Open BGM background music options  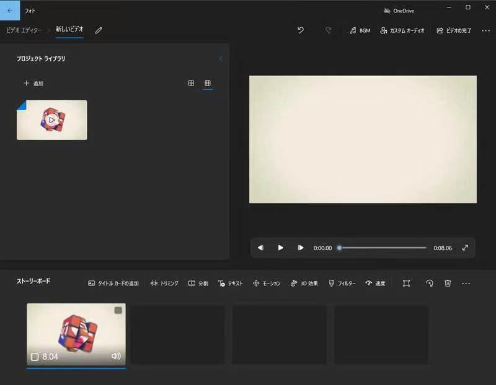[360, 30]
